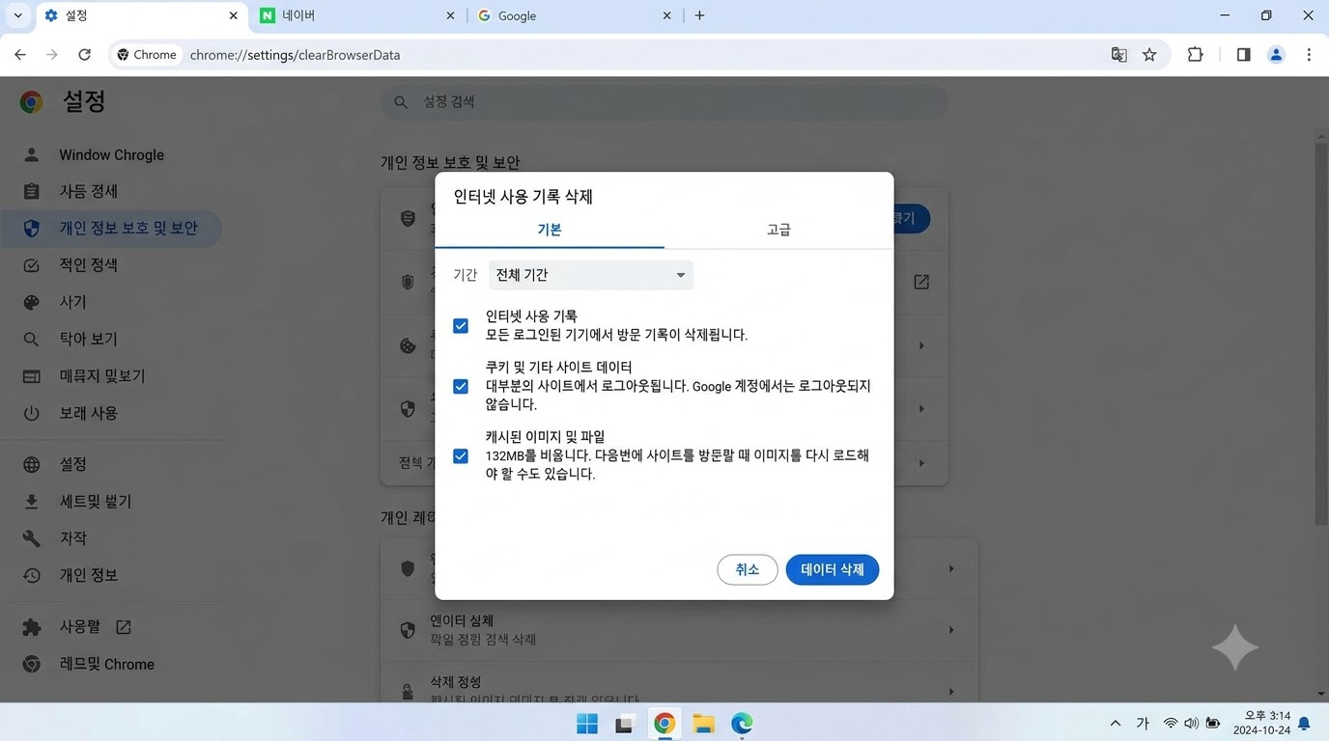The image size is (1329, 741).
Task: Show hidden system tray icons chevron
Action: [x=1116, y=724]
